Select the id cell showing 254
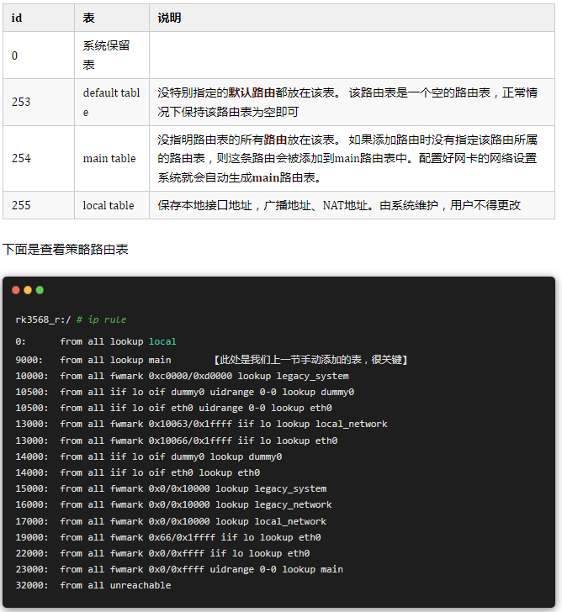Image resolution: width=562 pixels, height=612 pixels. pos(21,158)
